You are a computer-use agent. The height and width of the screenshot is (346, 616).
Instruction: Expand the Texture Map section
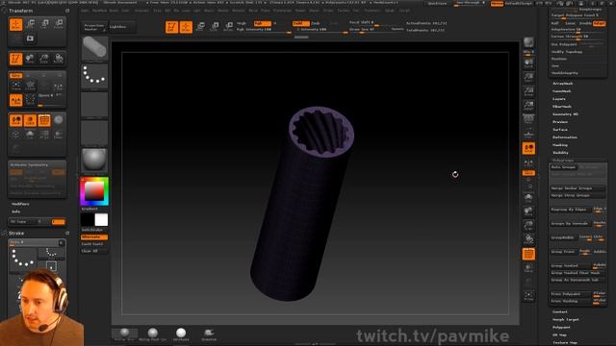565,342
